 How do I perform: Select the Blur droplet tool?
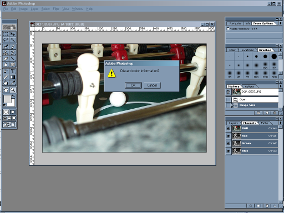(x=6, y=64)
